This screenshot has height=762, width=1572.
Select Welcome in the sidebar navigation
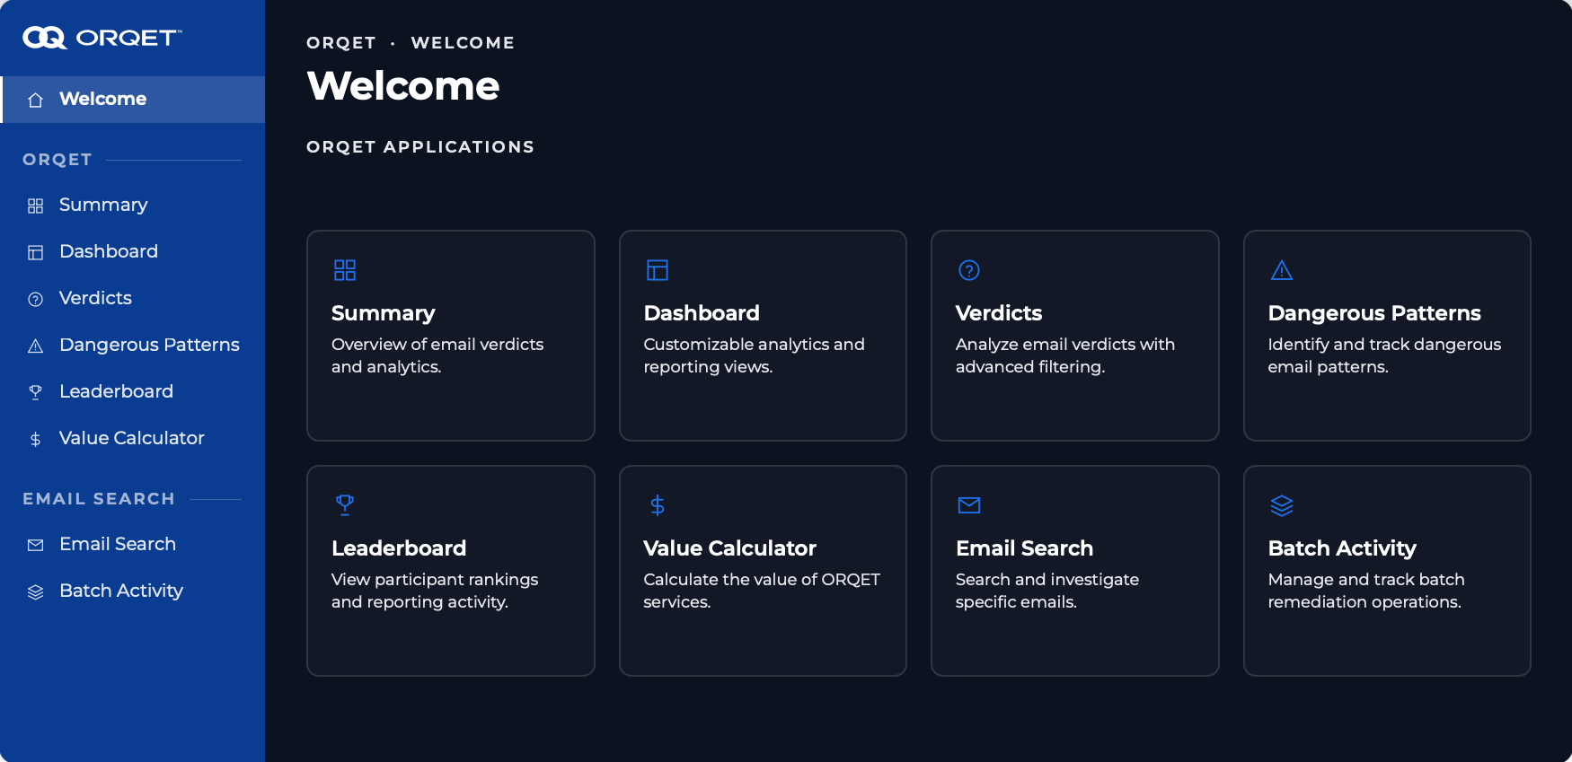point(133,99)
